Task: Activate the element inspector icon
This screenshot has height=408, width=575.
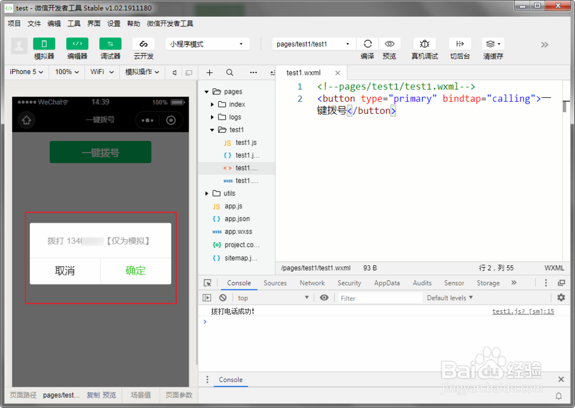Action: 208,283
